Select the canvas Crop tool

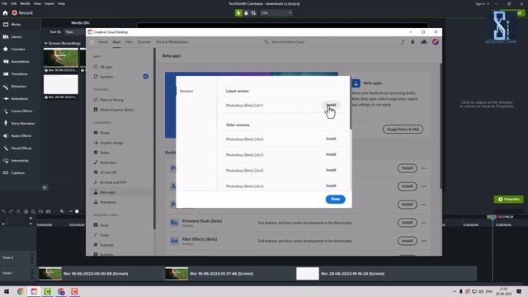click(x=253, y=13)
